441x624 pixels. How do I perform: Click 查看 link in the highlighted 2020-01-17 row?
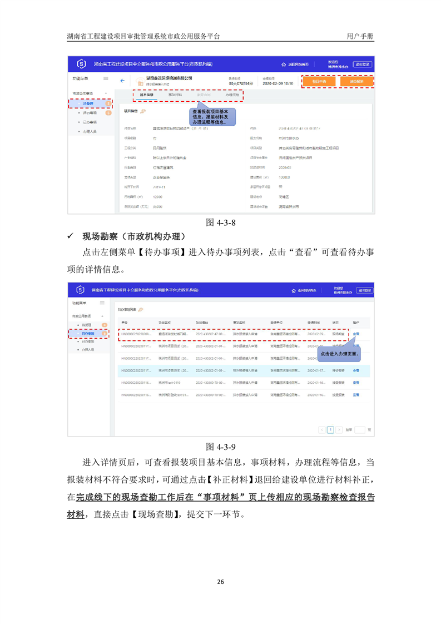point(356,370)
